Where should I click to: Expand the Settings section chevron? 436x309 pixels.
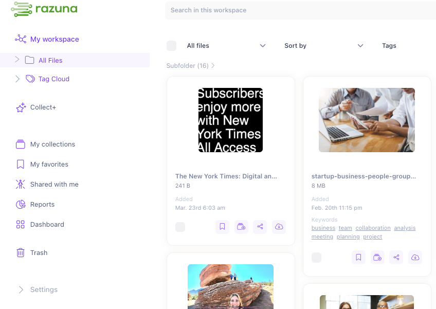[x=21, y=289]
